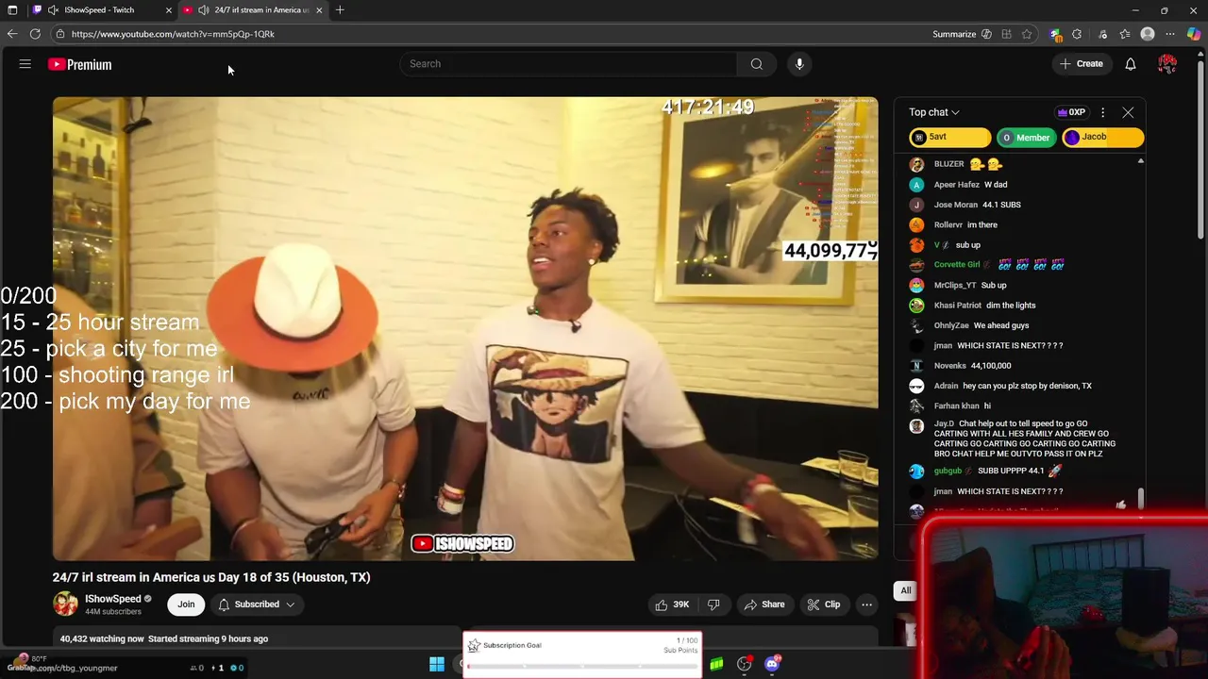Open Edge settings and more menu
The image size is (1208, 679).
click(x=1171, y=34)
